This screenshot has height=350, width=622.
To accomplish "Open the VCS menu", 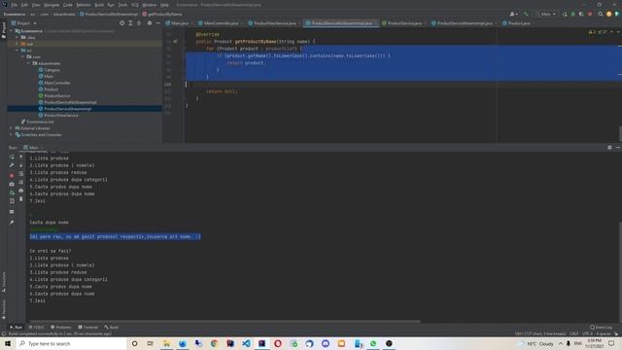I will (x=135, y=5).
